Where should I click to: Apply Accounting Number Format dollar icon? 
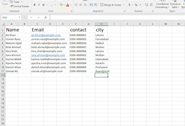coord(129,5)
